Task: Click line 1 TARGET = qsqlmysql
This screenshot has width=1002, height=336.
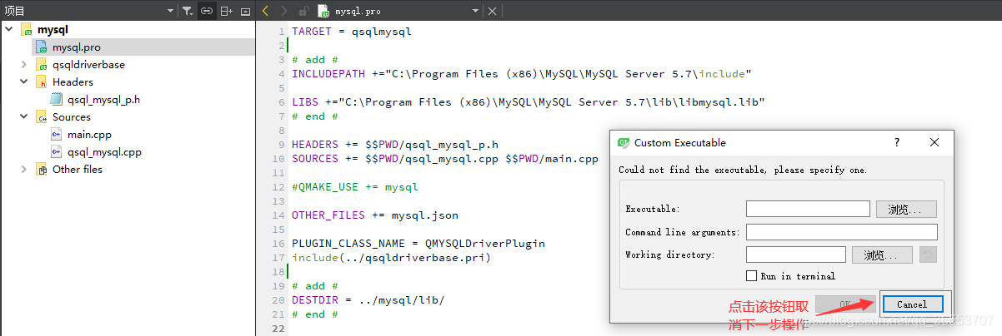Action: 352,31
